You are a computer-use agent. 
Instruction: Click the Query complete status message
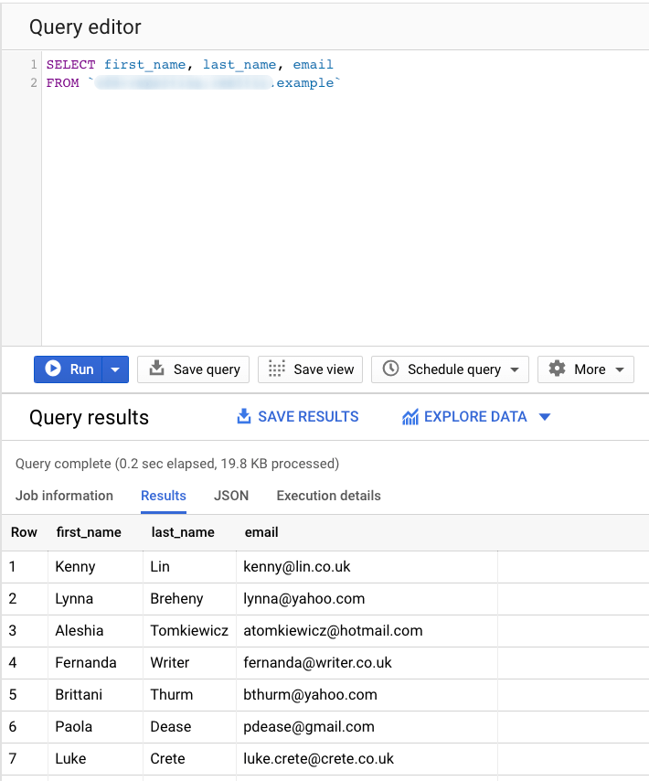click(177, 464)
